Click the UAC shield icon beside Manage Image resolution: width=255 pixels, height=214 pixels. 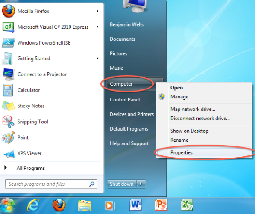click(x=161, y=97)
